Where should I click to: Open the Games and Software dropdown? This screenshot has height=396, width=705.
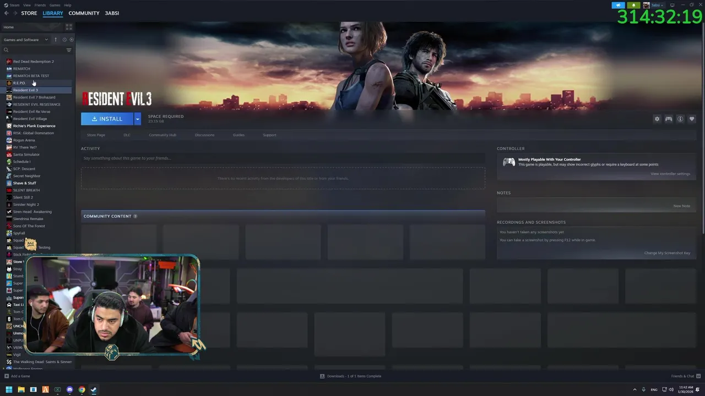(25, 40)
